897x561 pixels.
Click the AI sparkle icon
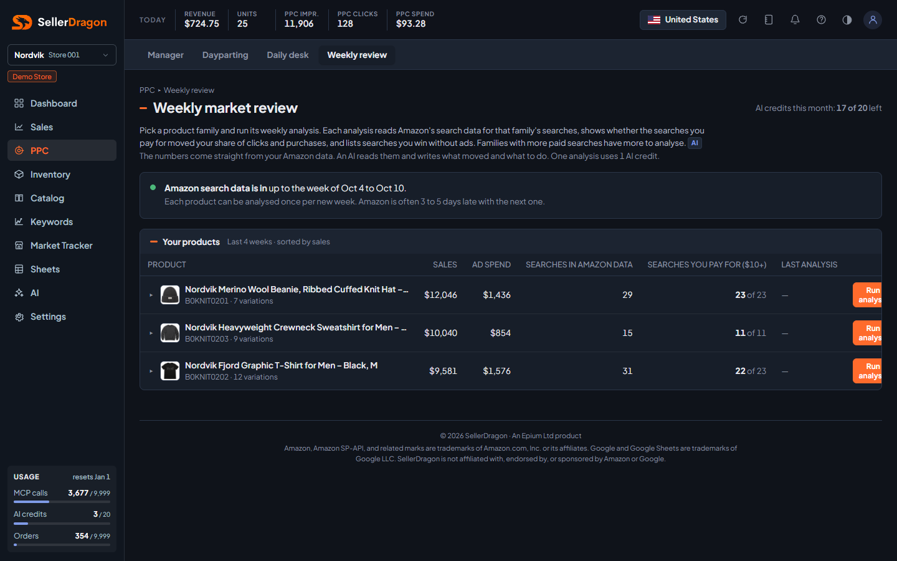coord(19,293)
